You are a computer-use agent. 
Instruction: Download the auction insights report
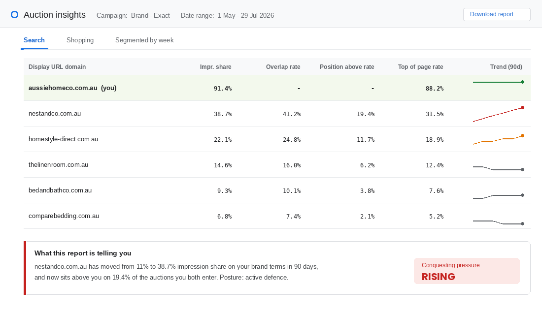(496, 14)
